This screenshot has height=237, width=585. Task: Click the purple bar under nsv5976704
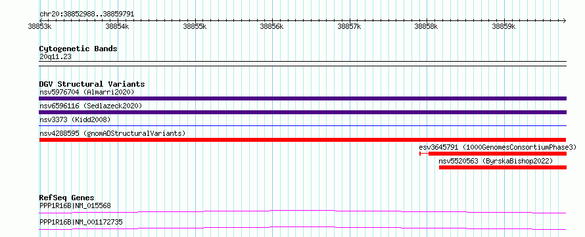tap(302, 98)
